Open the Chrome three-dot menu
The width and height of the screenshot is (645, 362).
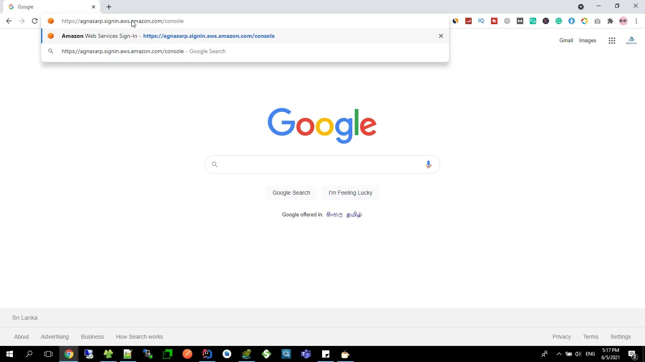tap(637, 21)
